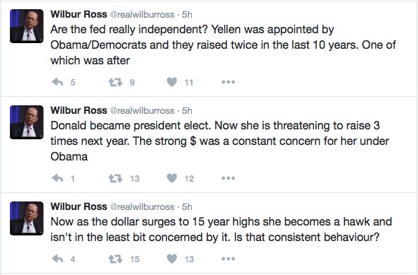Open the 5h timestamp of third tweet
This screenshot has width=418, height=275.
tap(187, 207)
